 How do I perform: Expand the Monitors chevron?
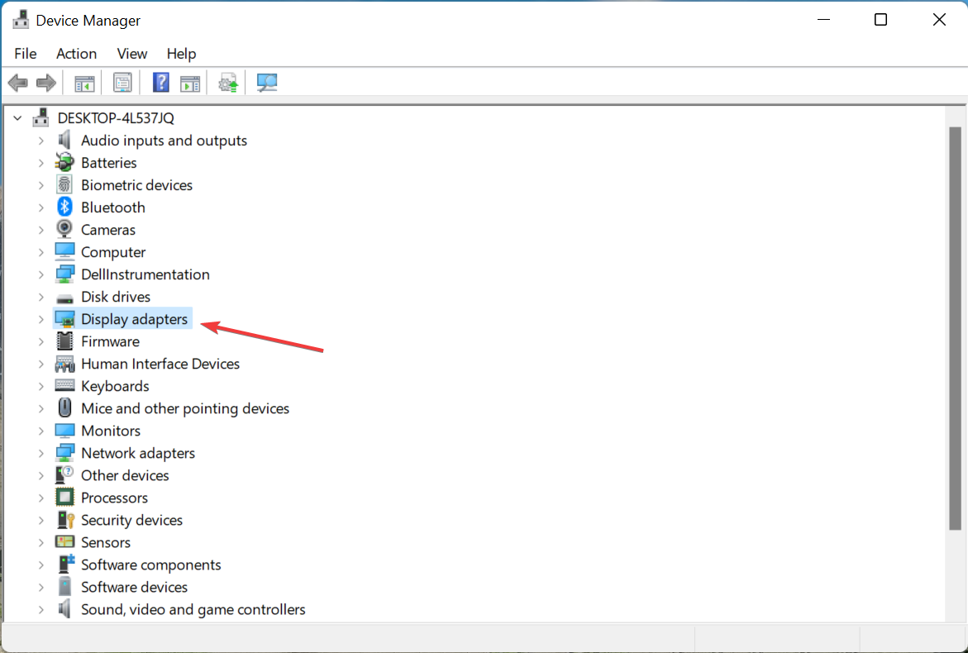[41, 431]
